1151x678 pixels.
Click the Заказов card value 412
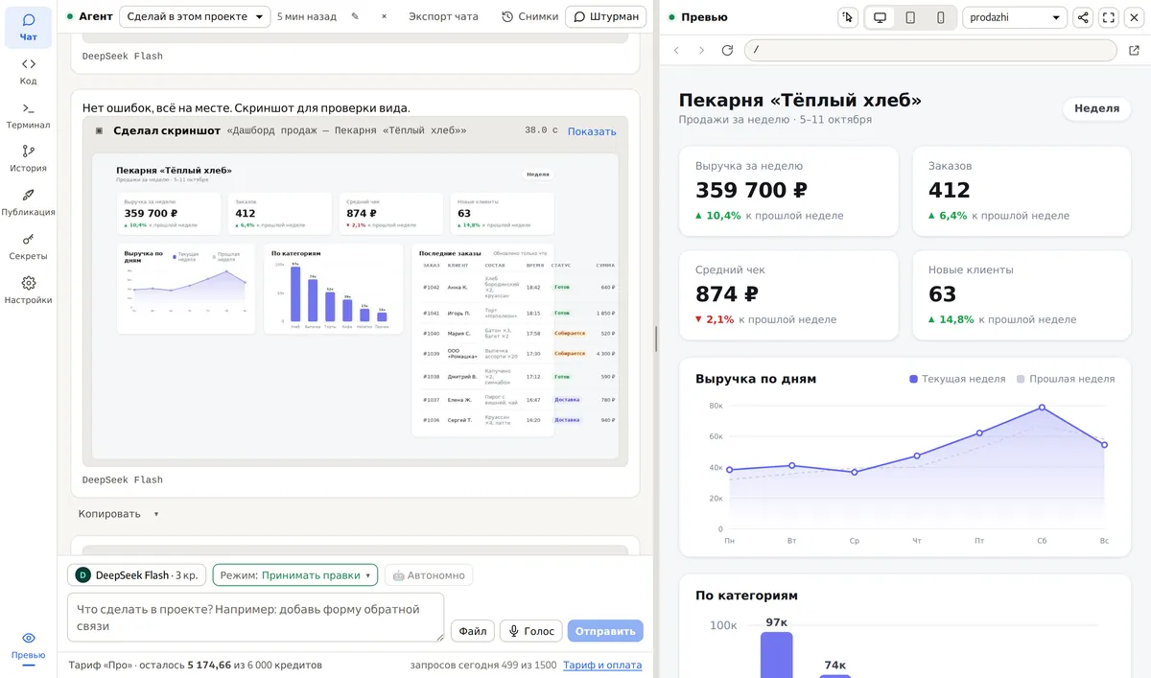(x=950, y=191)
